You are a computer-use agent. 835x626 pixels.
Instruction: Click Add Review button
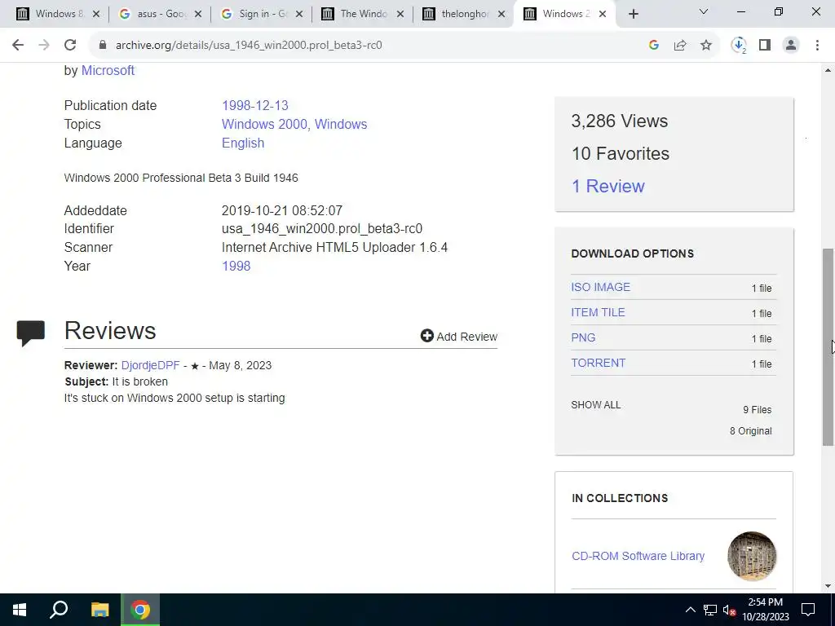(x=458, y=337)
